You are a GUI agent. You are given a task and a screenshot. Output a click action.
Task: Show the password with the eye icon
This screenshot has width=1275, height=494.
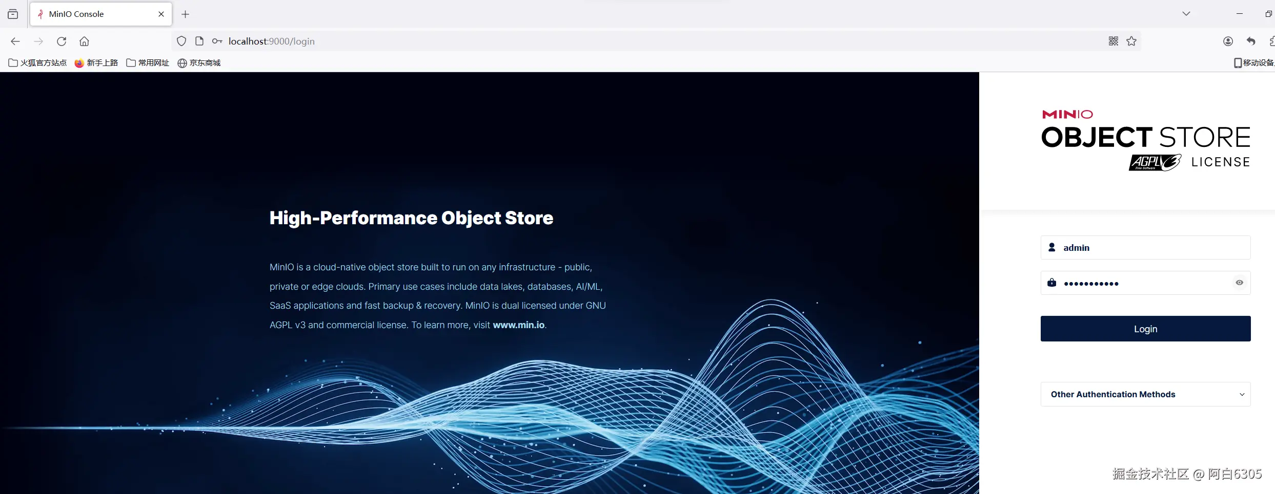click(x=1239, y=283)
